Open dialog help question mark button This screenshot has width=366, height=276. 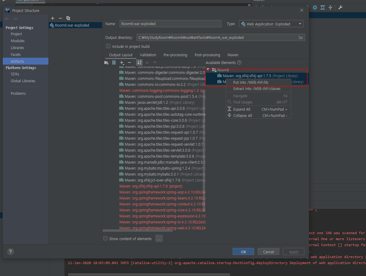[10, 251]
